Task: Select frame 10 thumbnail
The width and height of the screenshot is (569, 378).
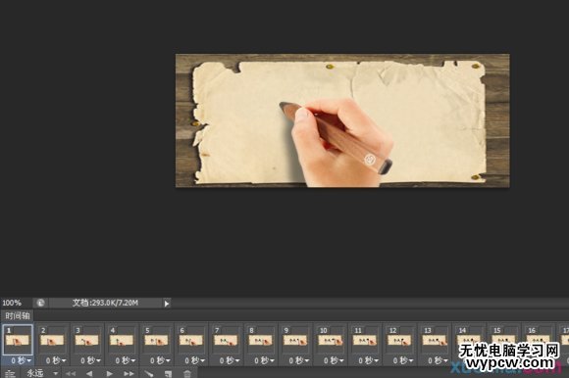Action: pyautogui.click(x=331, y=340)
